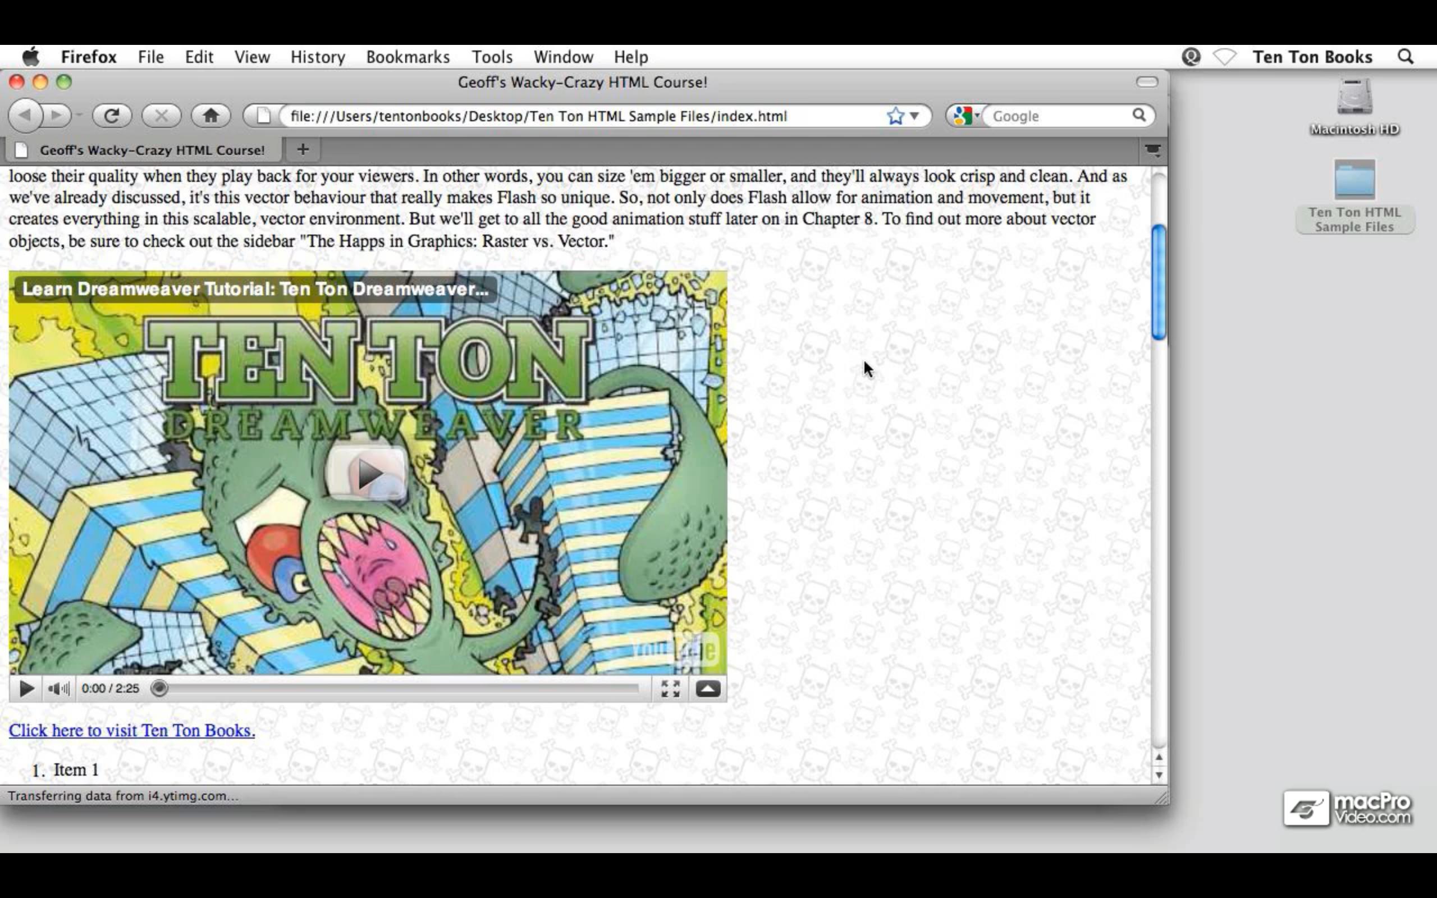Click the Transferring data status bar text
The image size is (1437, 898).
pyautogui.click(x=123, y=796)
